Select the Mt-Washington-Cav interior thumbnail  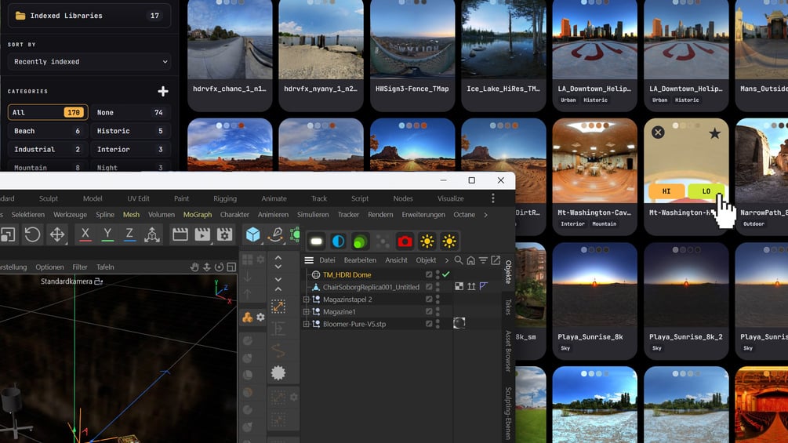tap(594, 161)
